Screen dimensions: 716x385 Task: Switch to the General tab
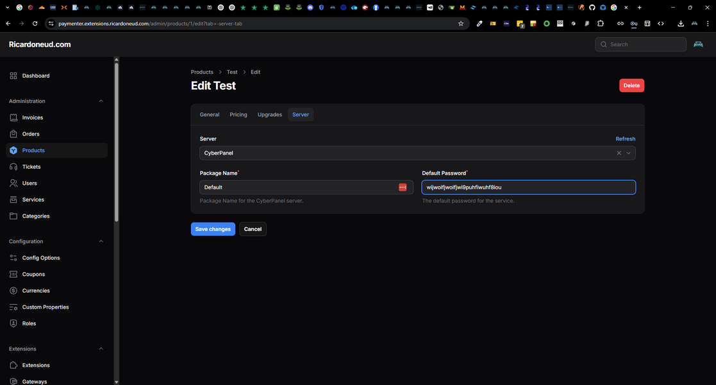tap(210, 115)
